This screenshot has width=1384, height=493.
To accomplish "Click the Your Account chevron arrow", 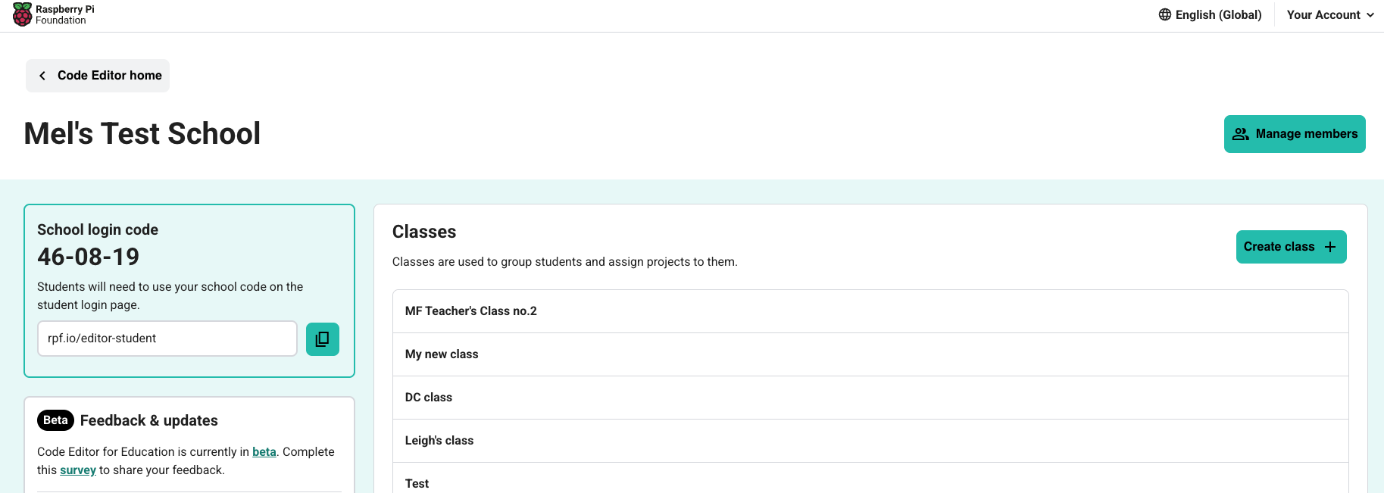I will click(1370, 15).
